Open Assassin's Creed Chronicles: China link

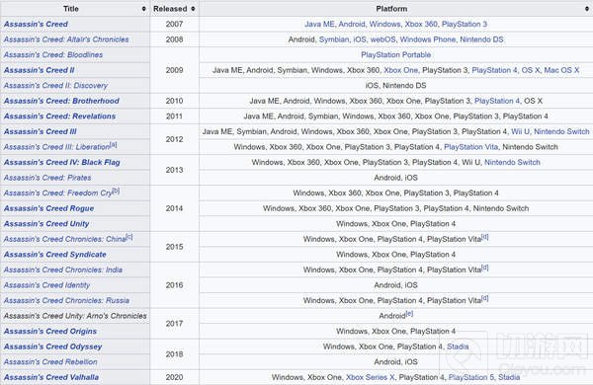click(64, 239)
